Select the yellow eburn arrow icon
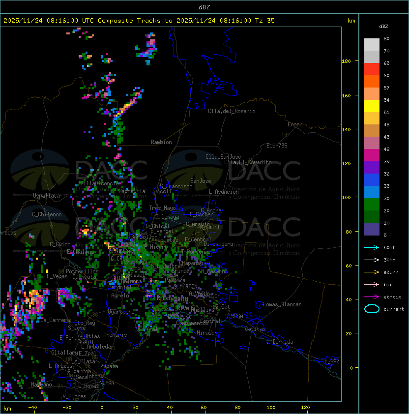Image resolution: width=409 pixels, height=414 pixels. click(372, 272)
